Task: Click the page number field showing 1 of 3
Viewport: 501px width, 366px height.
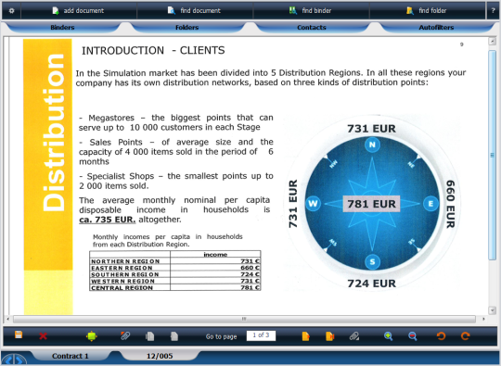Action: pyautogui.click(x=261, y=335)
